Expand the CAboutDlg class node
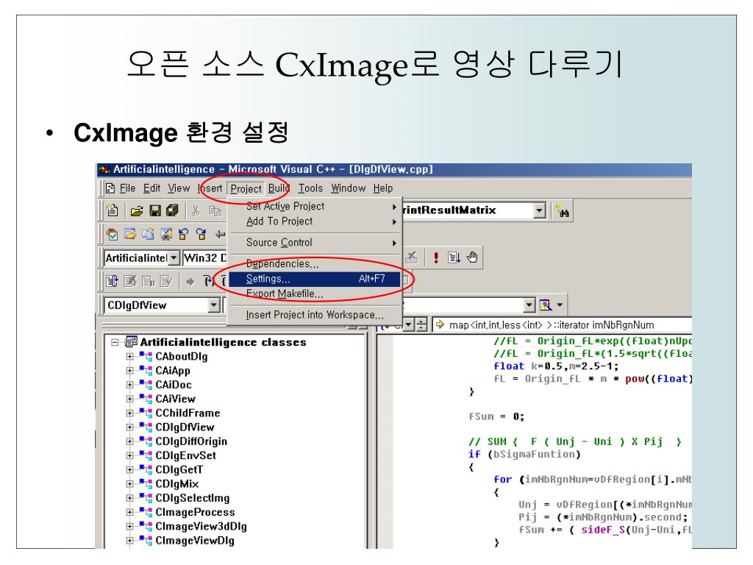 (129, 357)
